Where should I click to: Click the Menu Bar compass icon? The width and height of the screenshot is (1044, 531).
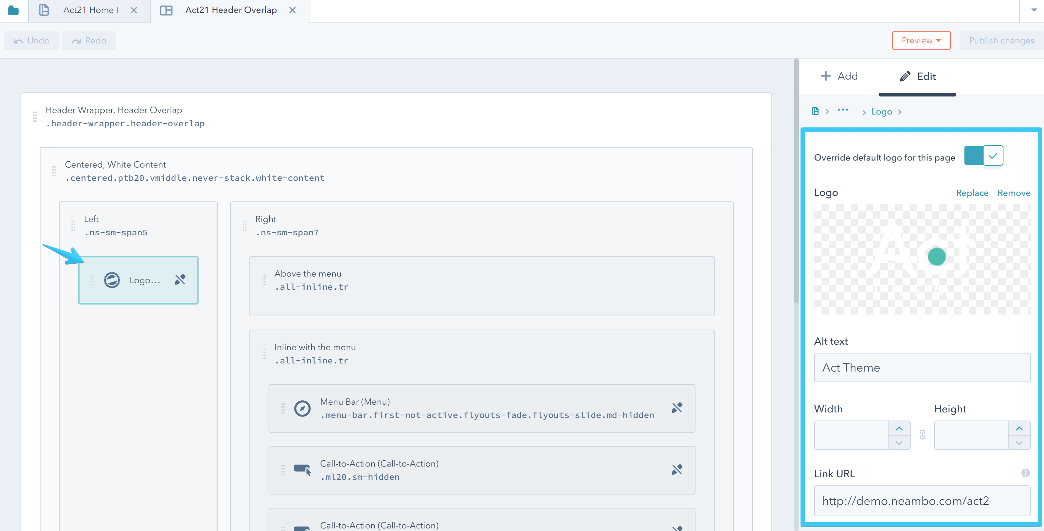[302, 408]
